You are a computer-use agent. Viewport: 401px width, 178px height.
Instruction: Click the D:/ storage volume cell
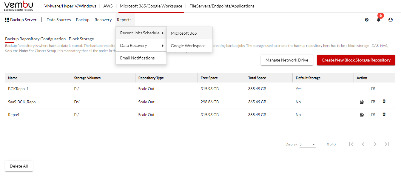77,102
